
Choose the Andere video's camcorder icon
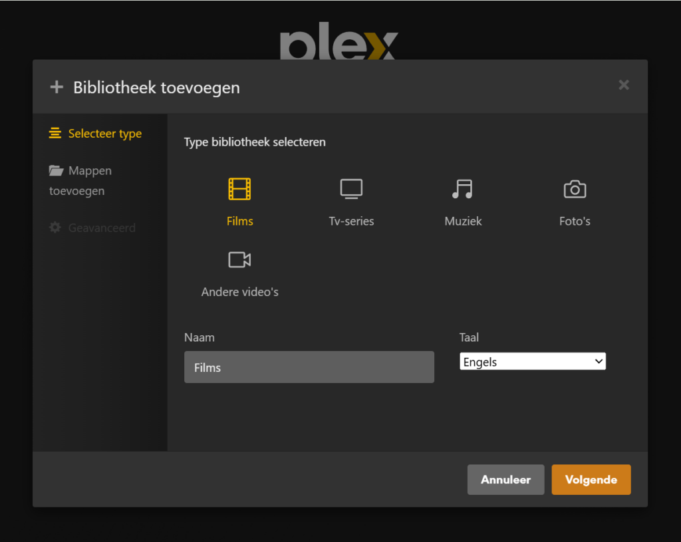pyautogui.click(x=239, y=259)
